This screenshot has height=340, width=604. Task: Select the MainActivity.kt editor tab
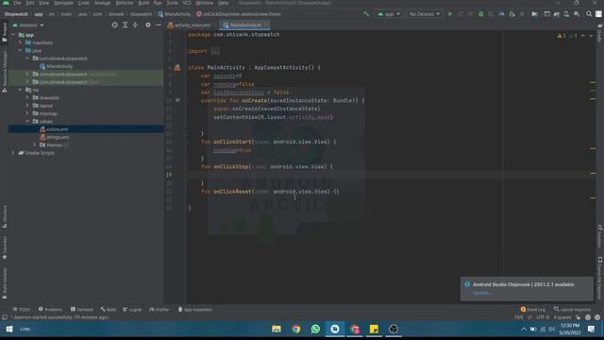(x=245, y=25)
